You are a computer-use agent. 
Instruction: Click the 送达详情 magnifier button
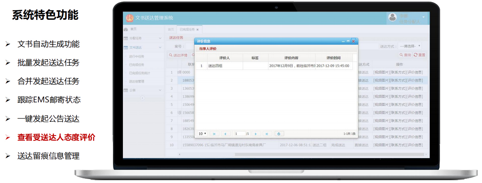click(x=178, y=55)
